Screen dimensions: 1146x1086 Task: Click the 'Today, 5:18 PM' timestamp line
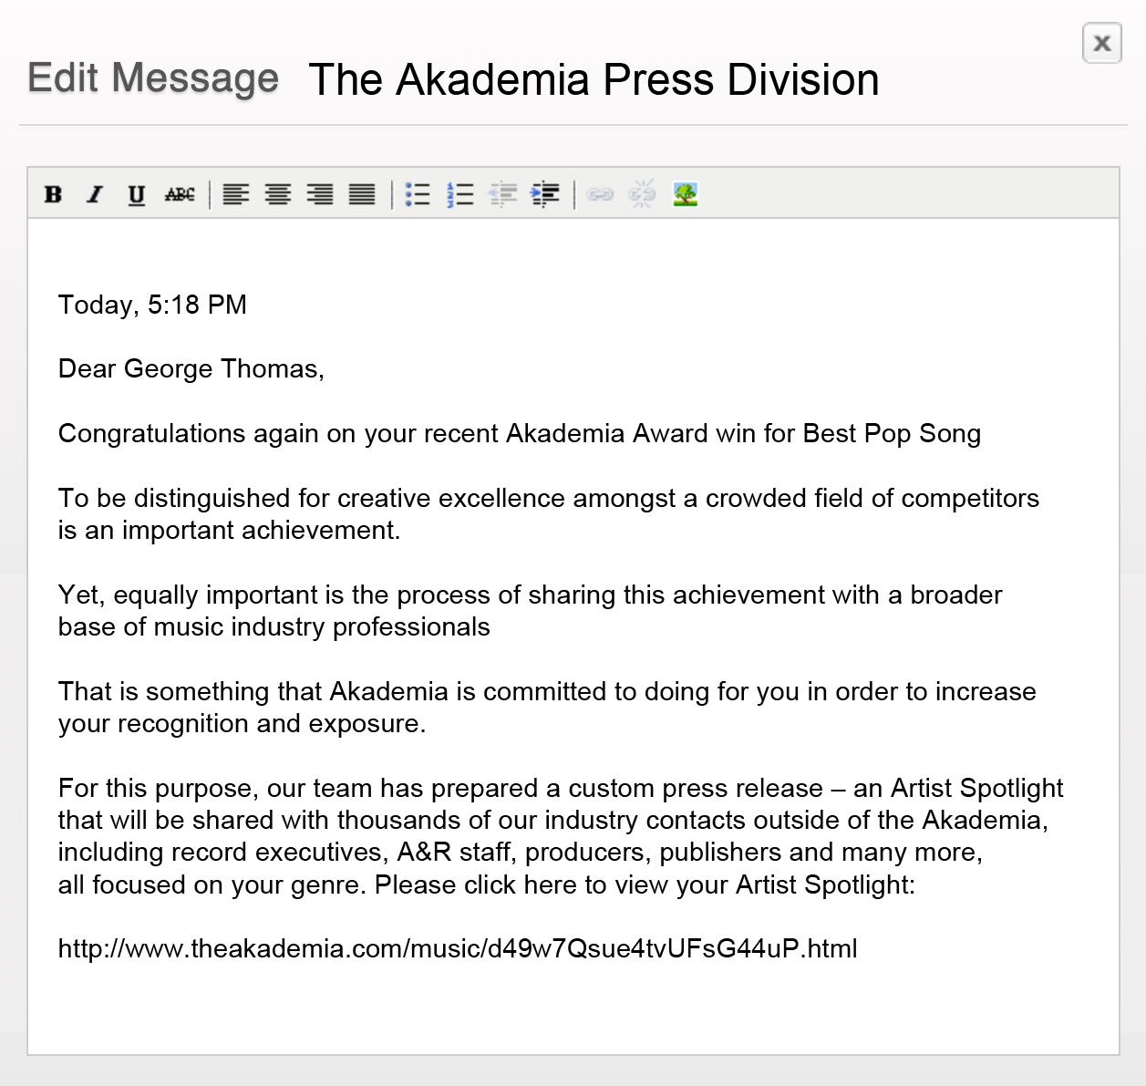pos(152,305)
